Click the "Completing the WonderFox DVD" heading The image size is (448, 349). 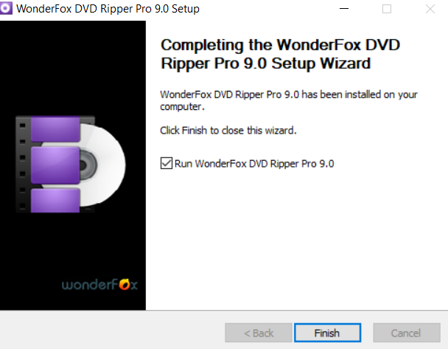280,45
